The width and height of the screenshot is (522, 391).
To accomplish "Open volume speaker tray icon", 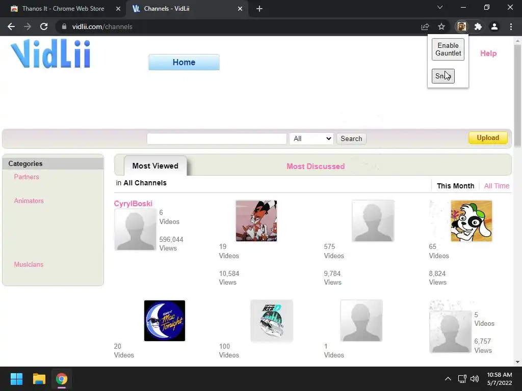I will [x=475, y=379].
